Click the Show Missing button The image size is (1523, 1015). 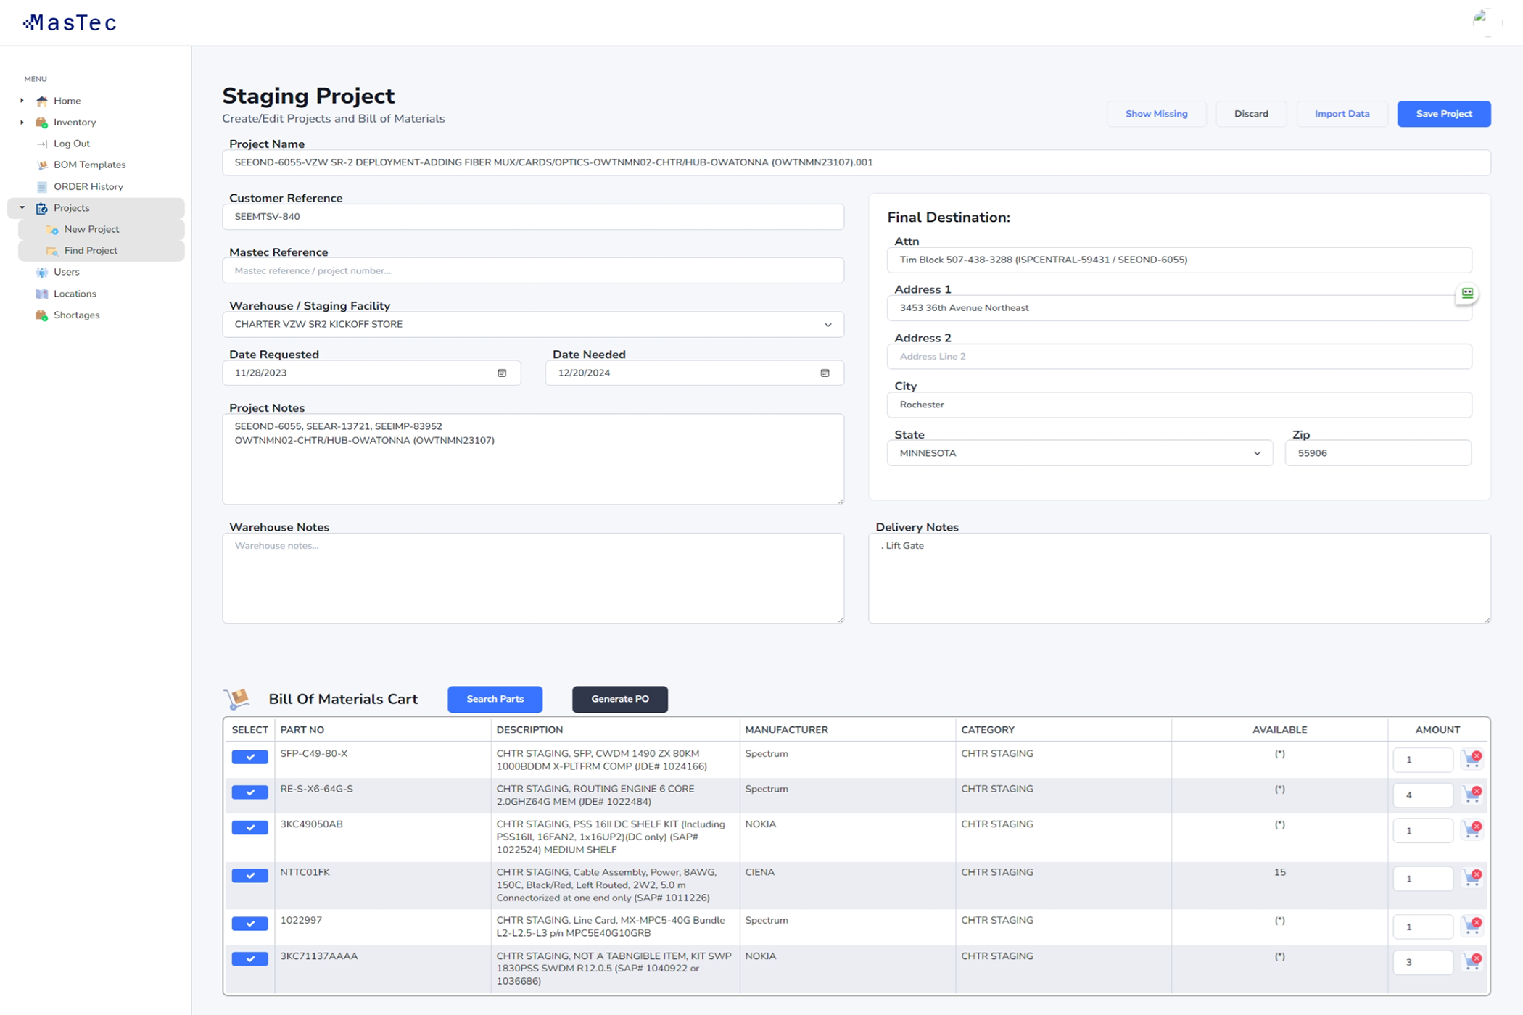click(1156, 114)
